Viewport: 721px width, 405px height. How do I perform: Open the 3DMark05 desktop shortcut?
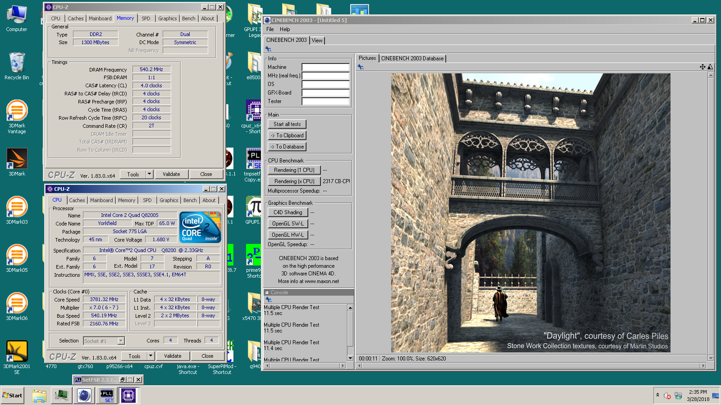(17, 258)
